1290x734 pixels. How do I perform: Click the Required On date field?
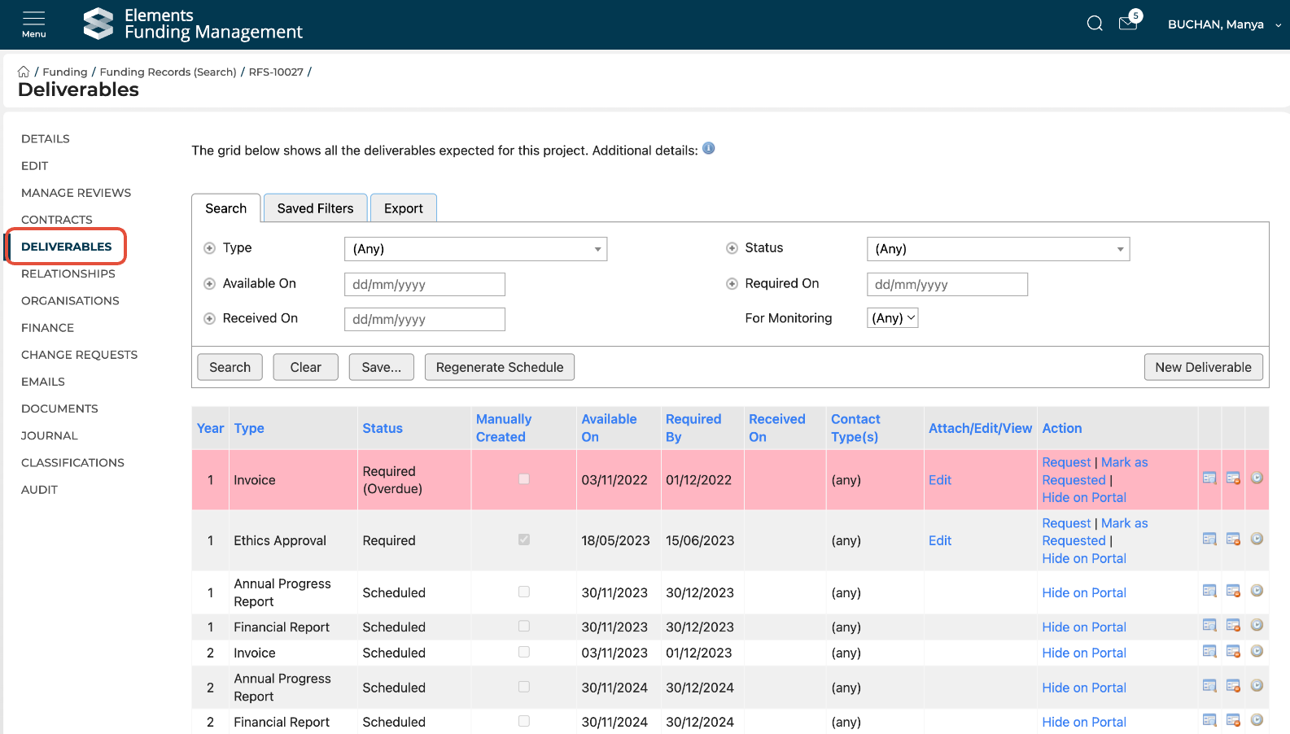(947, 284)
